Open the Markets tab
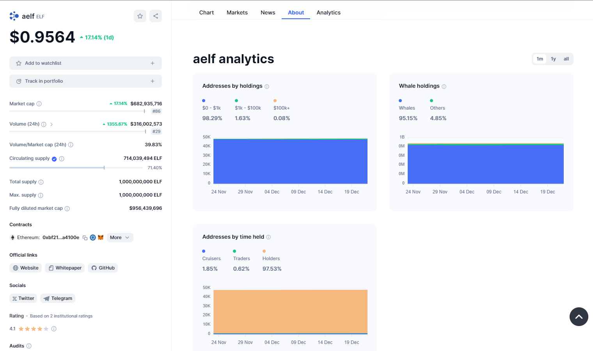This screenshot has width=593, height=351. 237,12
